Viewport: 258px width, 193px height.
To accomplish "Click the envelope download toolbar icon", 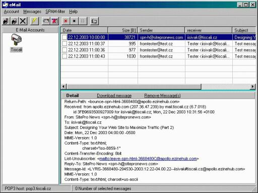I will tap(46, 21).
